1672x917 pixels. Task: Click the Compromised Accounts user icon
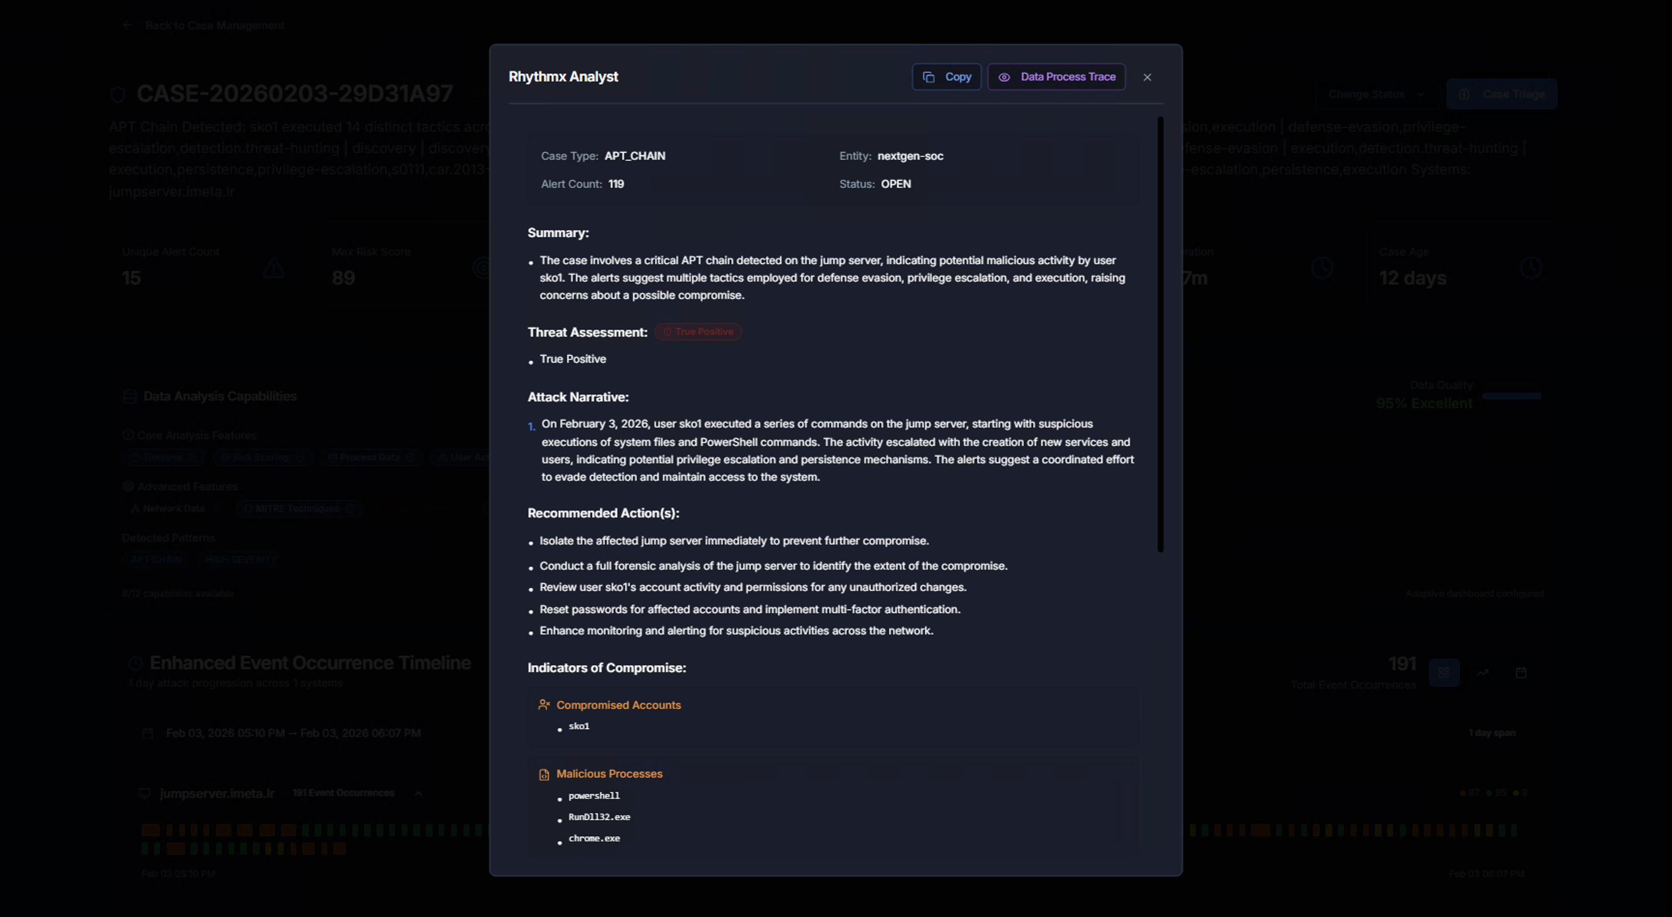[x=543, y=705]
